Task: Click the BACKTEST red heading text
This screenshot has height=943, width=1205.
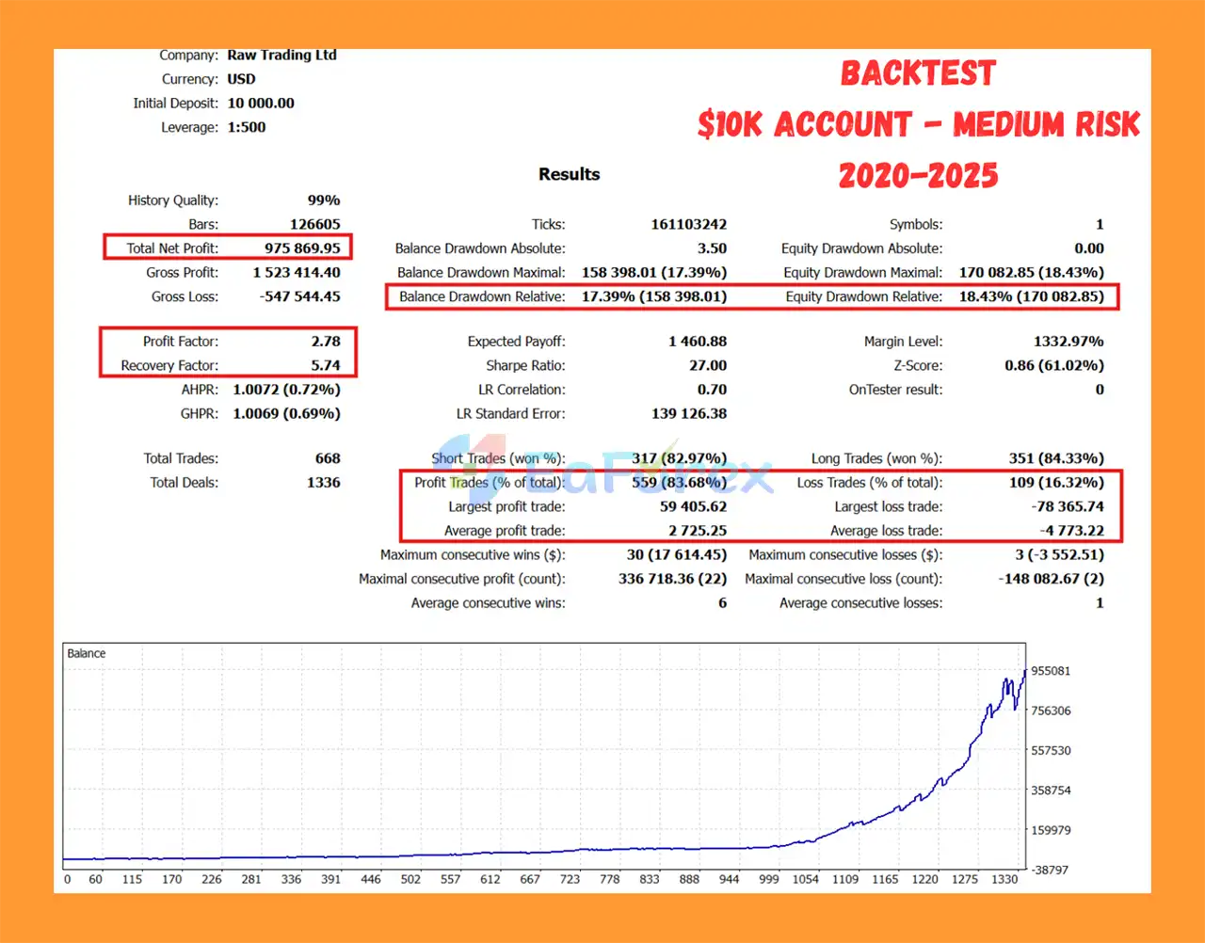Action: coord(918,73)
